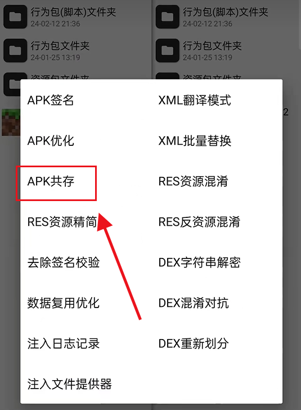The image size is (301, 410).
Task: Select 注入文件提供器 entry
Action: point(70,384)
